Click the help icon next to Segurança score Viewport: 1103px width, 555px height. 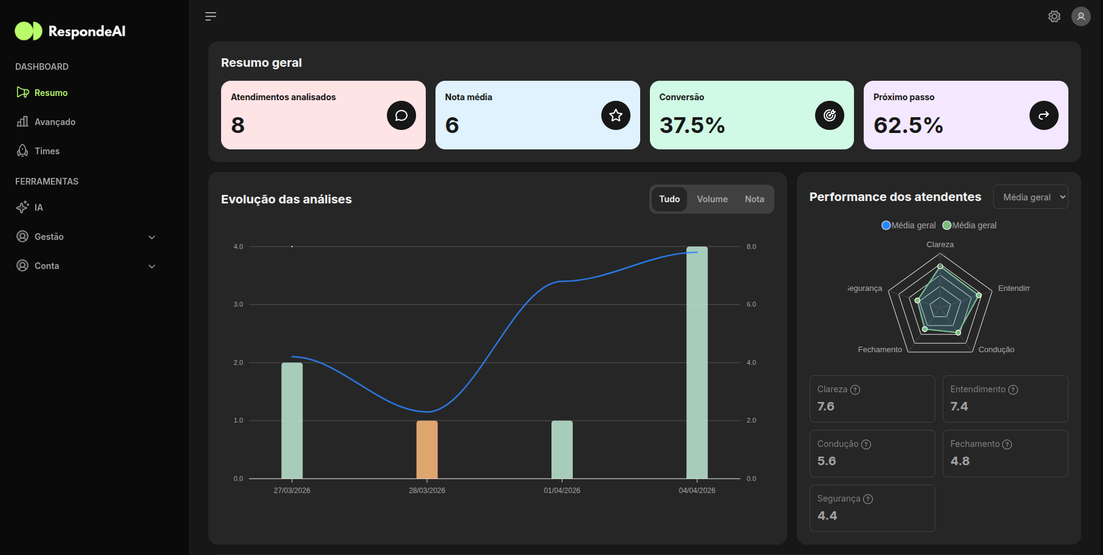tap(869, 499)
